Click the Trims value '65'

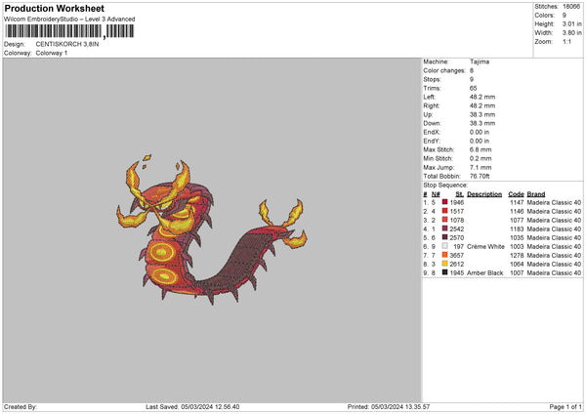(x=473, y=88)
